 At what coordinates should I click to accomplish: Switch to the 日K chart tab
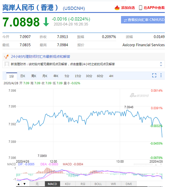pyautogui.click(x=23, y=76)
